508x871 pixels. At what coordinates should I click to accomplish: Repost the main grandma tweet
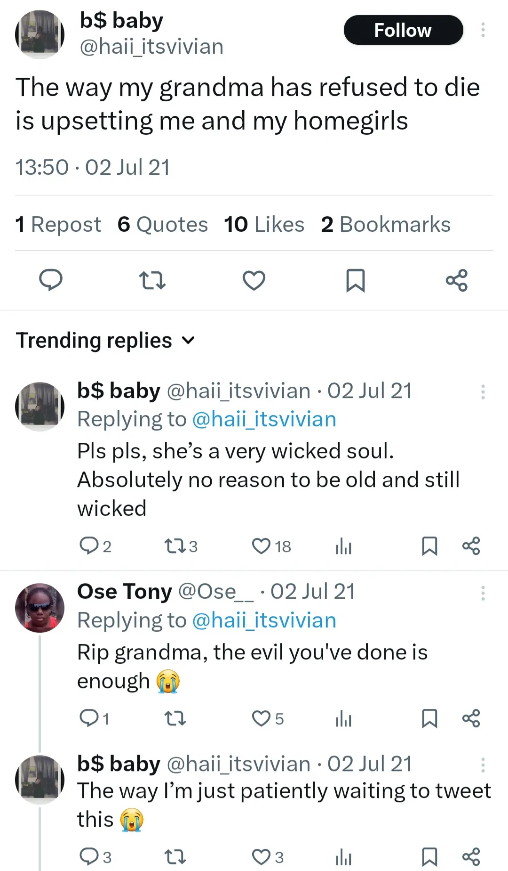pyautogui.click(x=152, y=280)
